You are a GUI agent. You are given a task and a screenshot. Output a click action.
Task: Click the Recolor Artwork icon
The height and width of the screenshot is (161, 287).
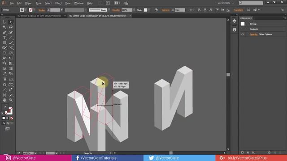click(156, 10)
